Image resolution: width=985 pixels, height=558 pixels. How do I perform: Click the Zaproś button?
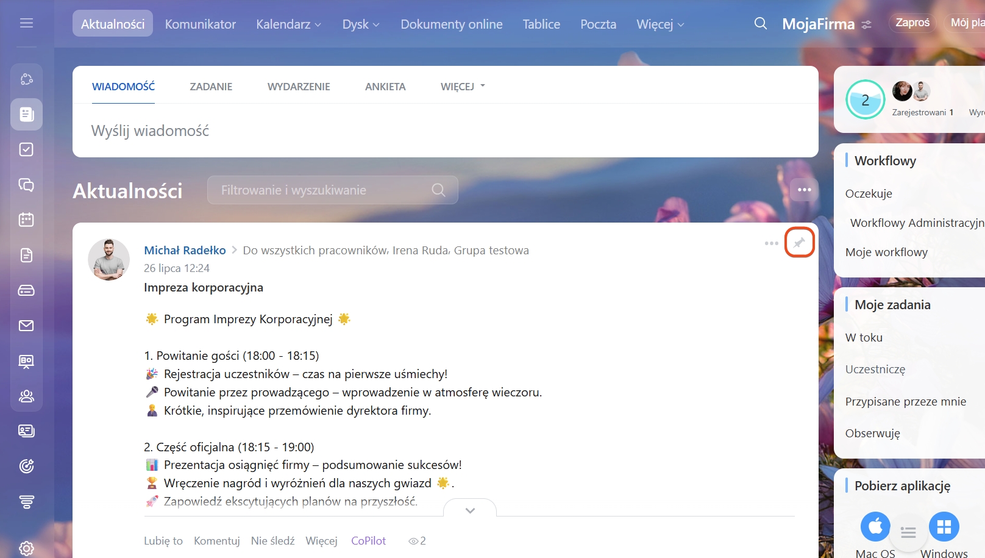912,23
